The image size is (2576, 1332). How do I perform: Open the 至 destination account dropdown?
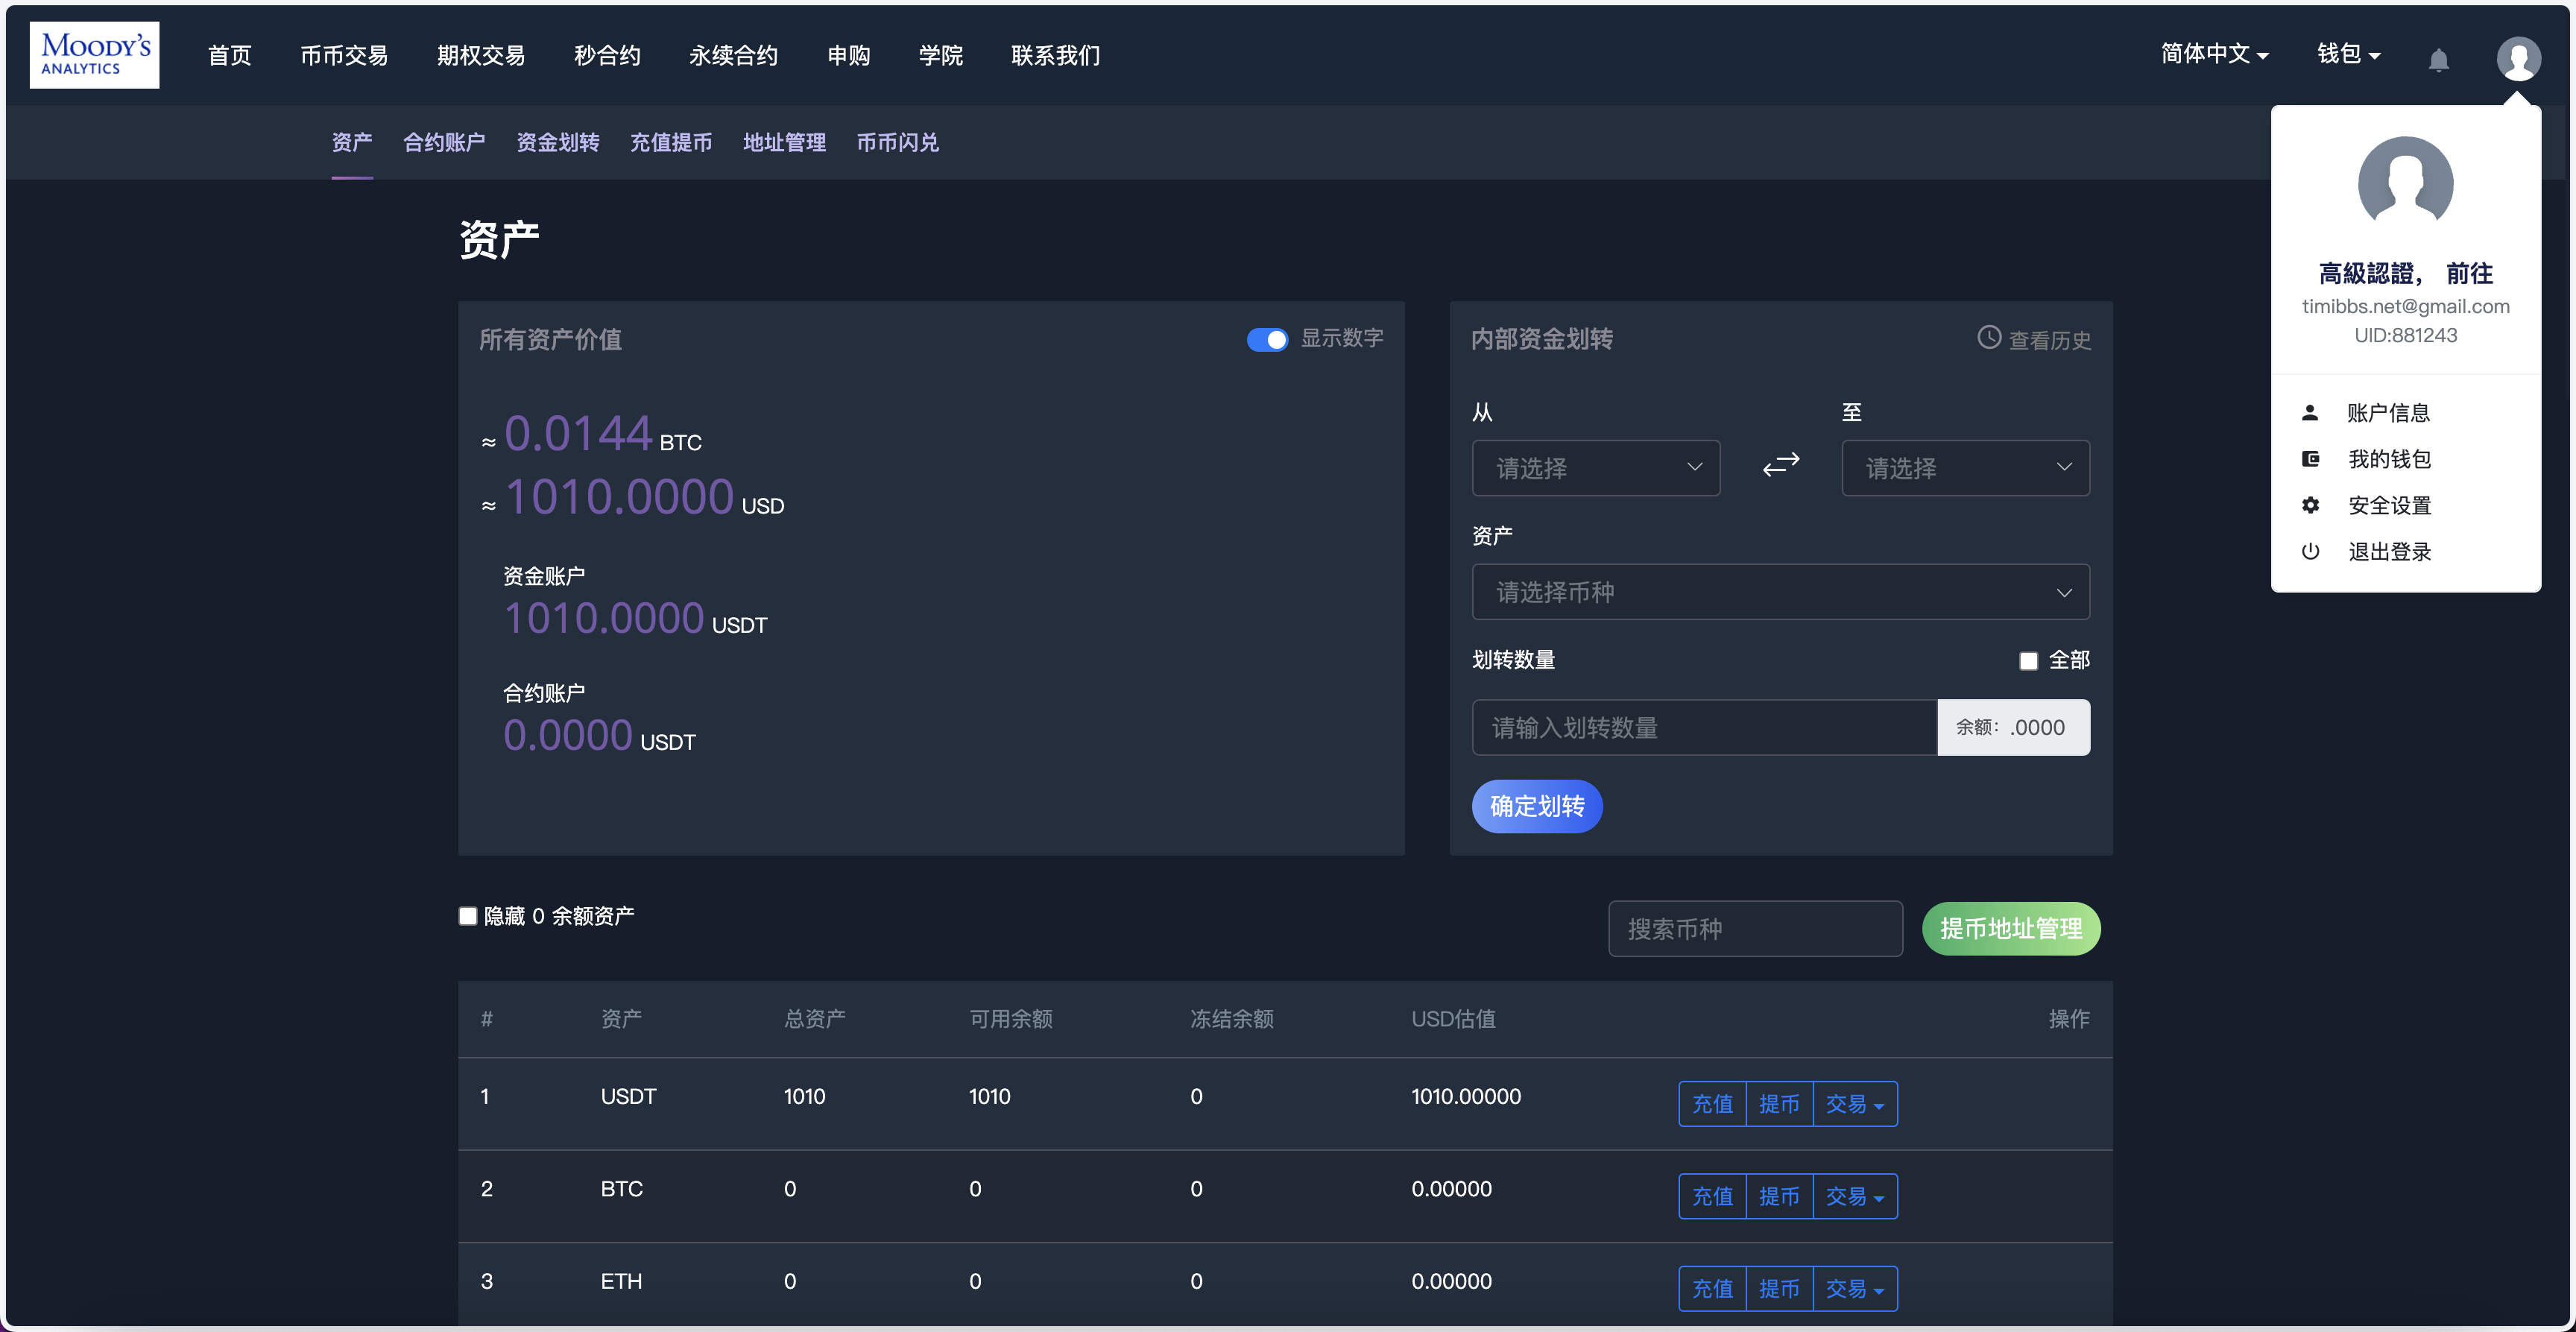pos(1966,468)
